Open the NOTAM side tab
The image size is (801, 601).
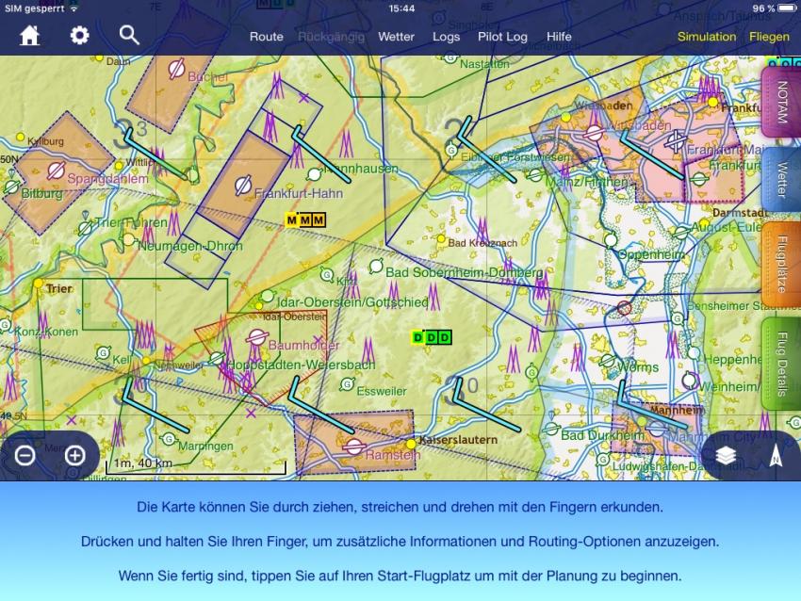pos(780,102)
